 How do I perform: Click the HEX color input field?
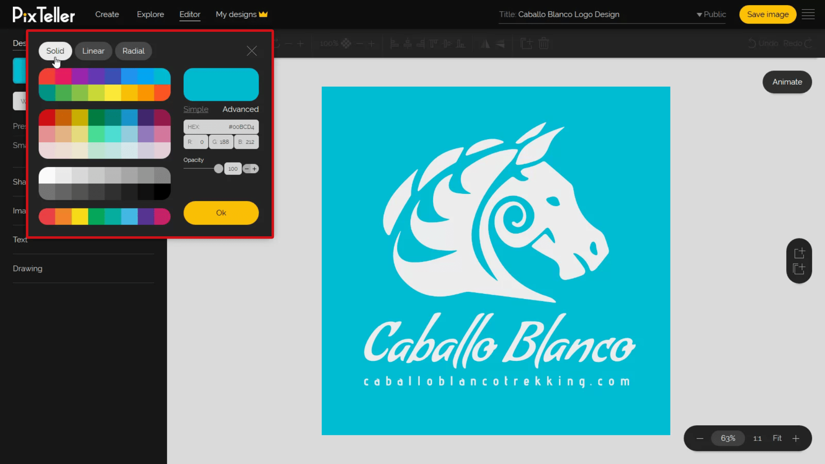[x=221, y=126]
